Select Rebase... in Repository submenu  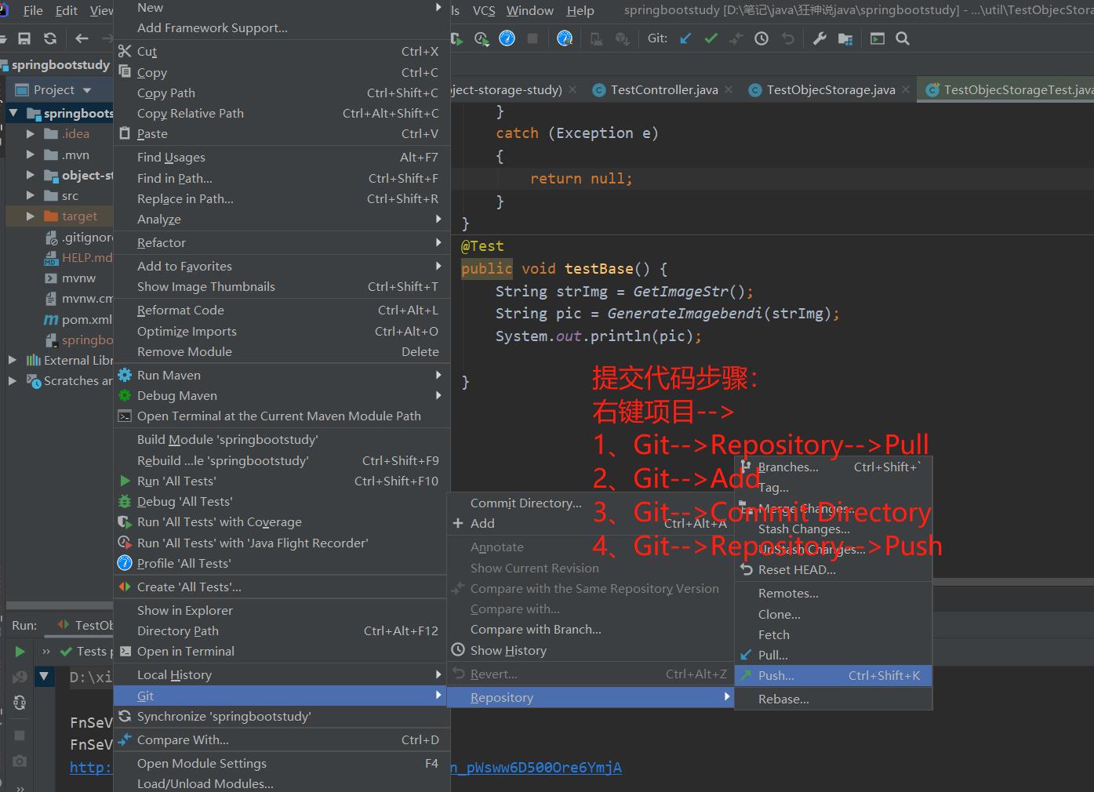pyautogui.click(x=833, y=699)
